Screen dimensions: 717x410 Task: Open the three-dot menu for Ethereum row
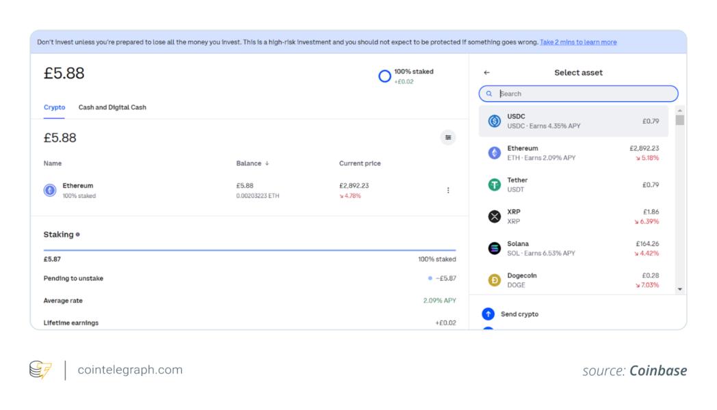click(x=448, y=191)
